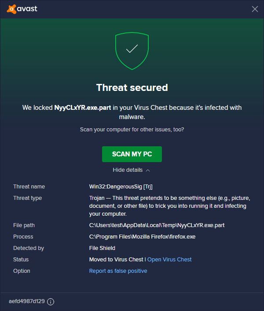Image resolution: width=264 pixels, height=311 pixels.
Task: Click the Threat secured heading
Action: click(x=132, y=87)
